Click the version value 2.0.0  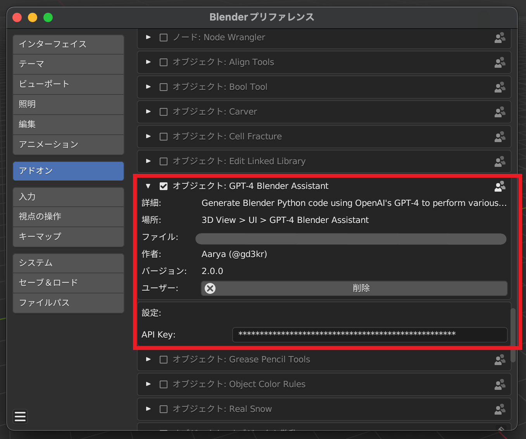point(212,271)
